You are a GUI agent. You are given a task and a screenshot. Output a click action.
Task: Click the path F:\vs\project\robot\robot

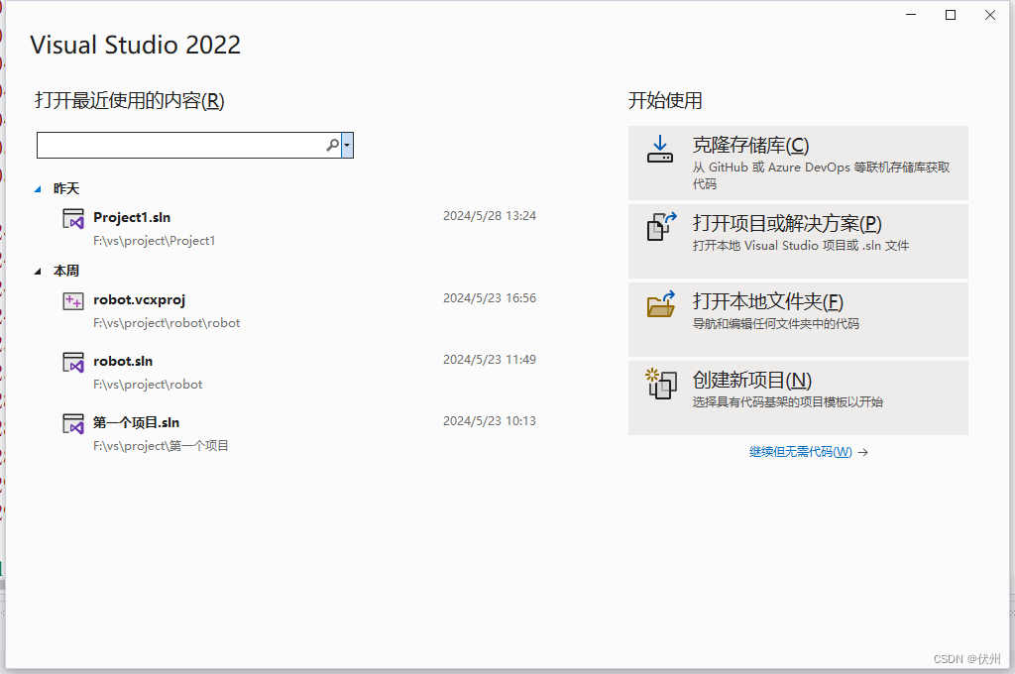(x=167, y=323)
